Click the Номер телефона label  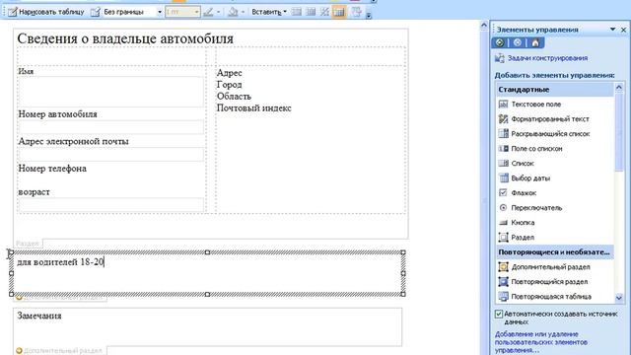click(52, 169)
